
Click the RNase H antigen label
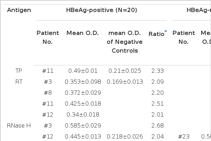tap(19, 125)
